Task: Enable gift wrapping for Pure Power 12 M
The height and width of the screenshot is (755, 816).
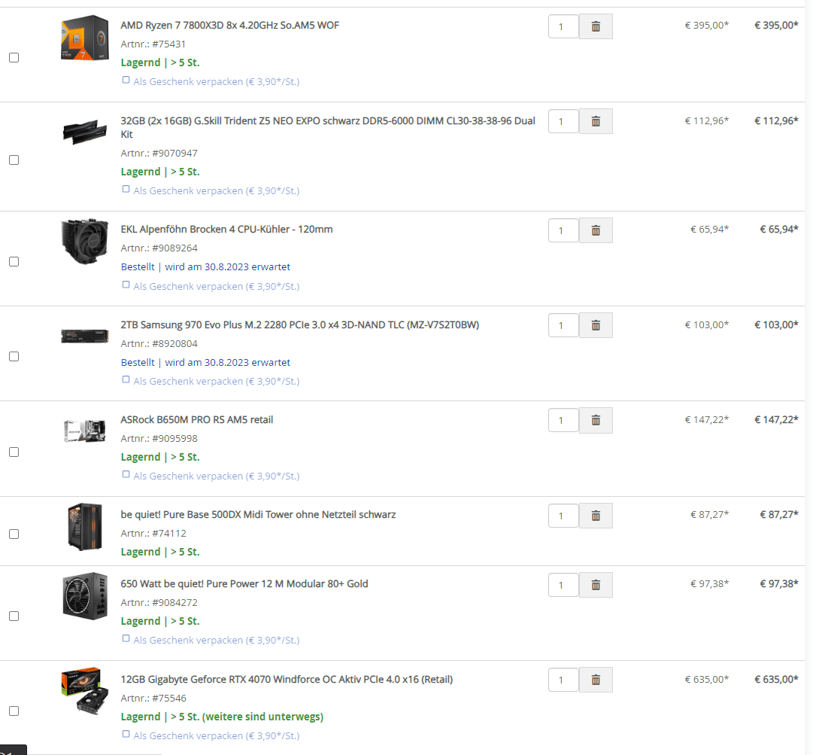Action: [126, 639]
